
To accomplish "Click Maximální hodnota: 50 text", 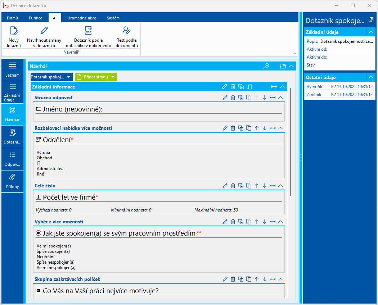I will pos(216,210).
